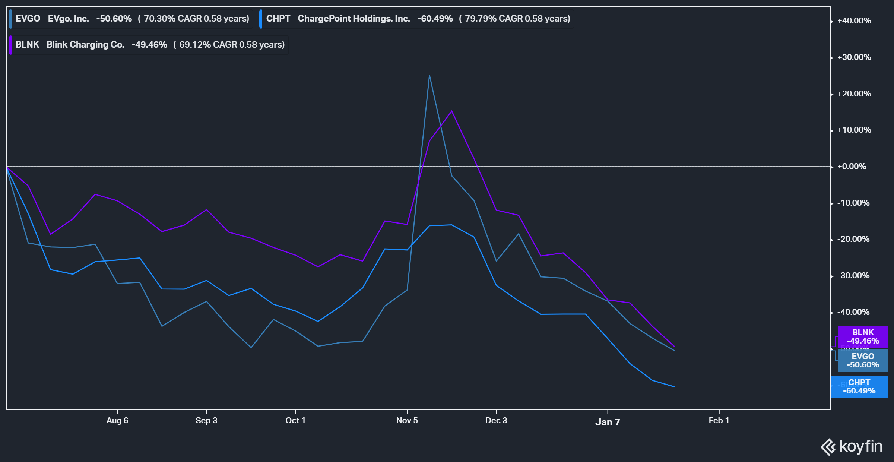Click CHPT's -79.79% CAGR text
894x462 pixels.
tap(514, 19)
